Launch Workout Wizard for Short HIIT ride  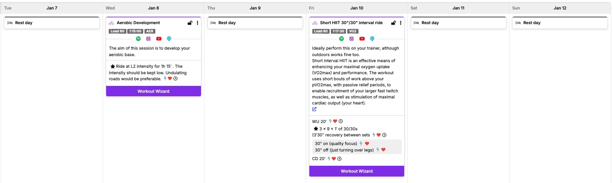(x=357, y=171)
